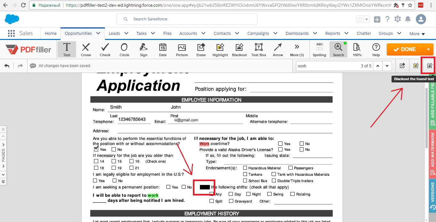Select the Text Box tool
Image resolution: width=436 pixels, height=222 pixels.
259,50
